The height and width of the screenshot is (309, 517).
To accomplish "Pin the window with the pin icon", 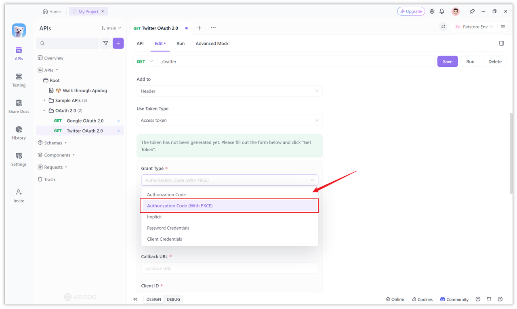I will coord(472,11).
